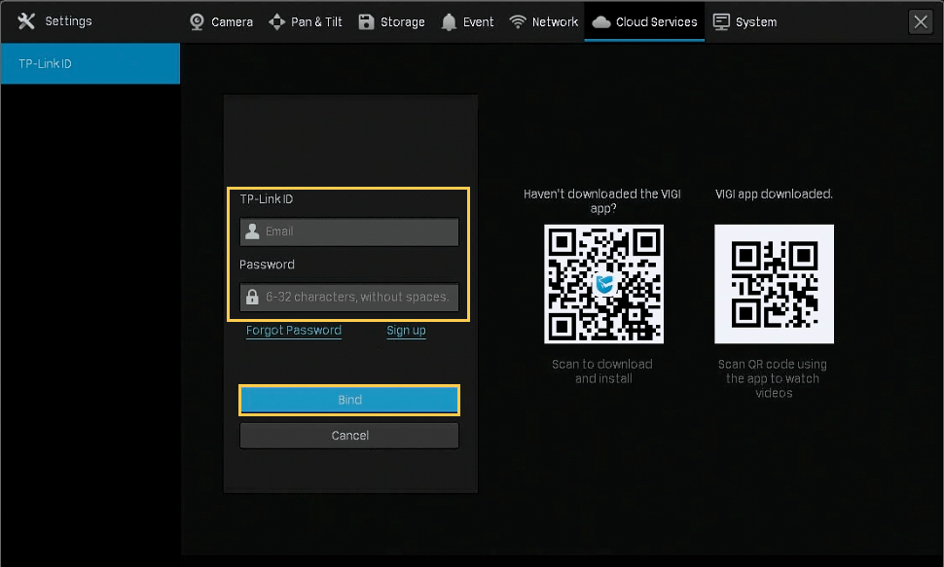
Task: Click the Event bell icon
Action: (449, 22)
